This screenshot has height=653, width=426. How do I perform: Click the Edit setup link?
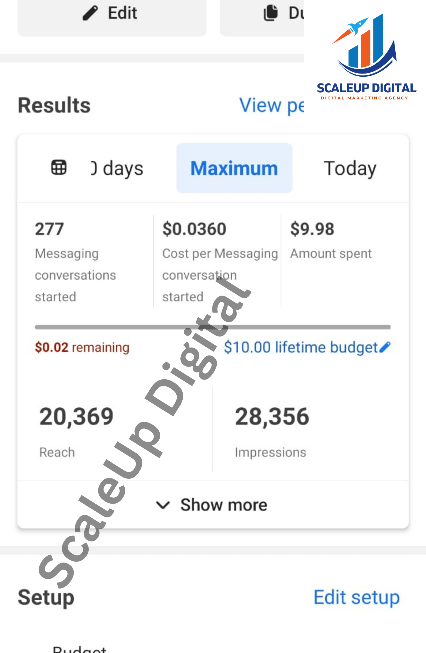pos(356,597)
